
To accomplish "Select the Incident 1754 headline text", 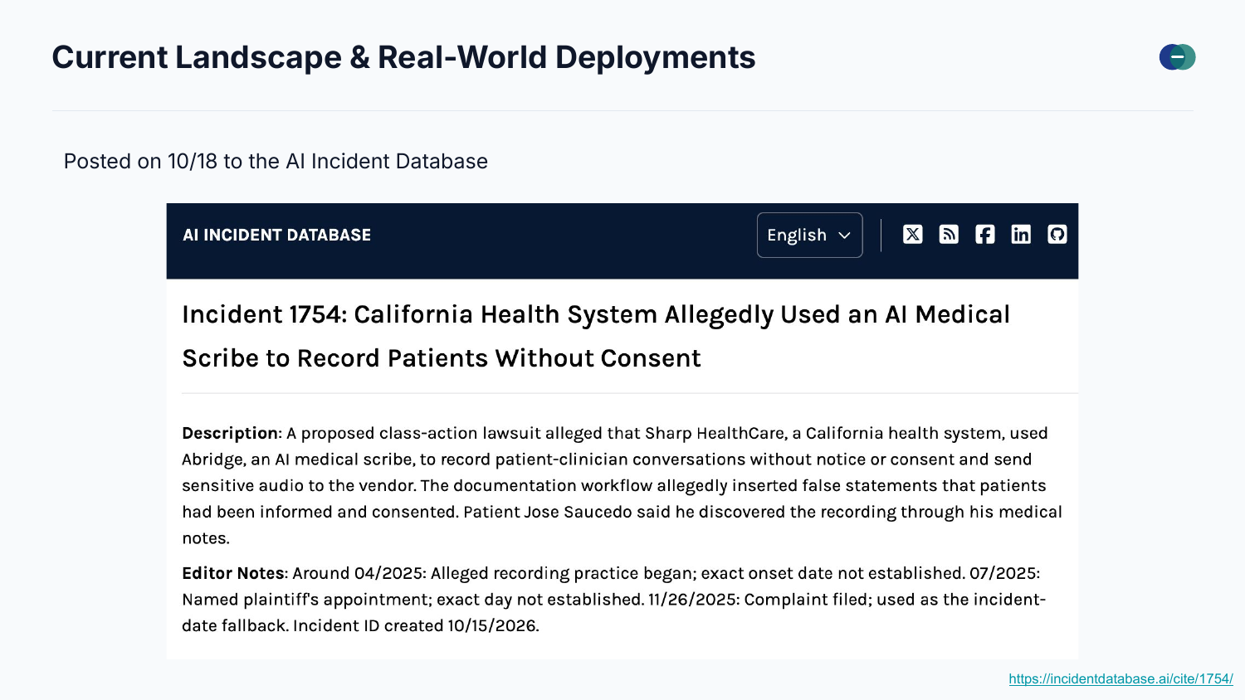I will [x=596, y=336].
